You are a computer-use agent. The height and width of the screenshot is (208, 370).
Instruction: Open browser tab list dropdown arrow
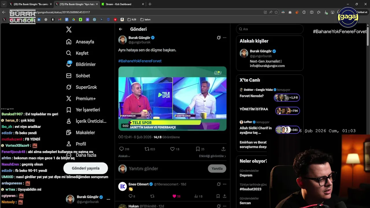[x=4, y=4]
